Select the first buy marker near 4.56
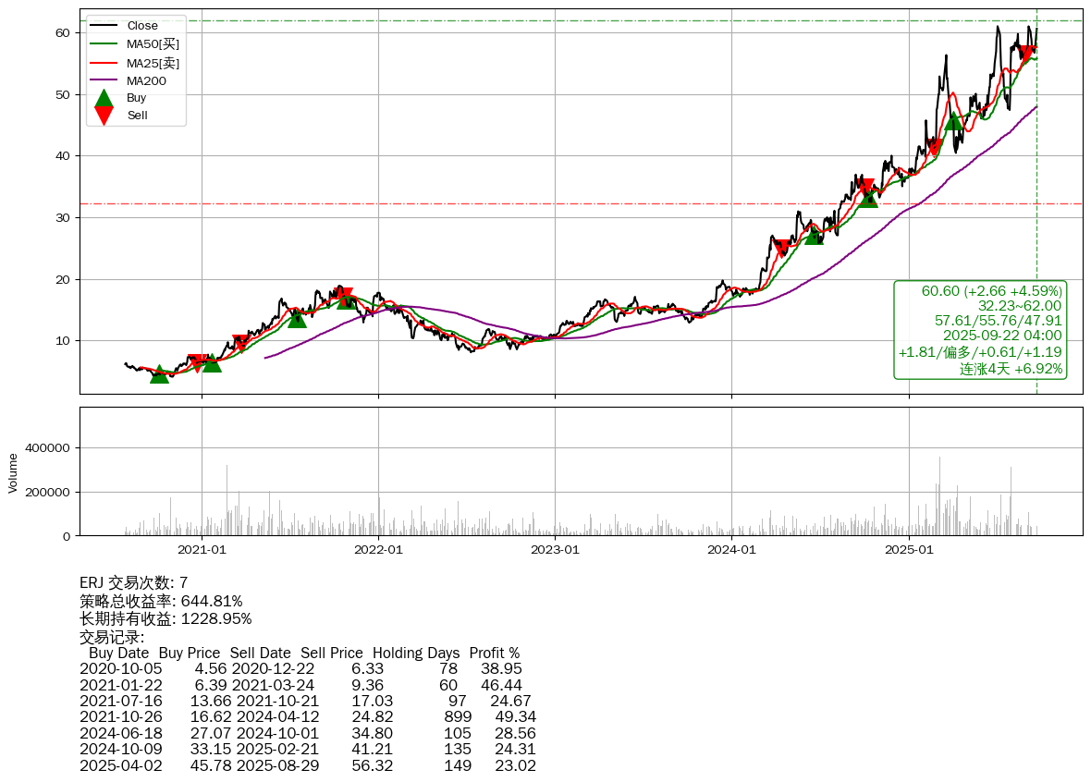This screenshot has width=1091, height=782. tap(159, 373)
